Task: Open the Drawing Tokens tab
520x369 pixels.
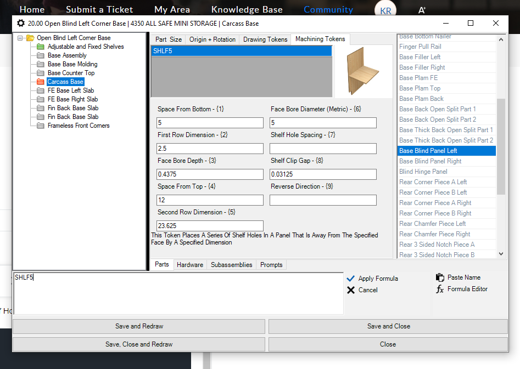Action: (x=265, y=39)
